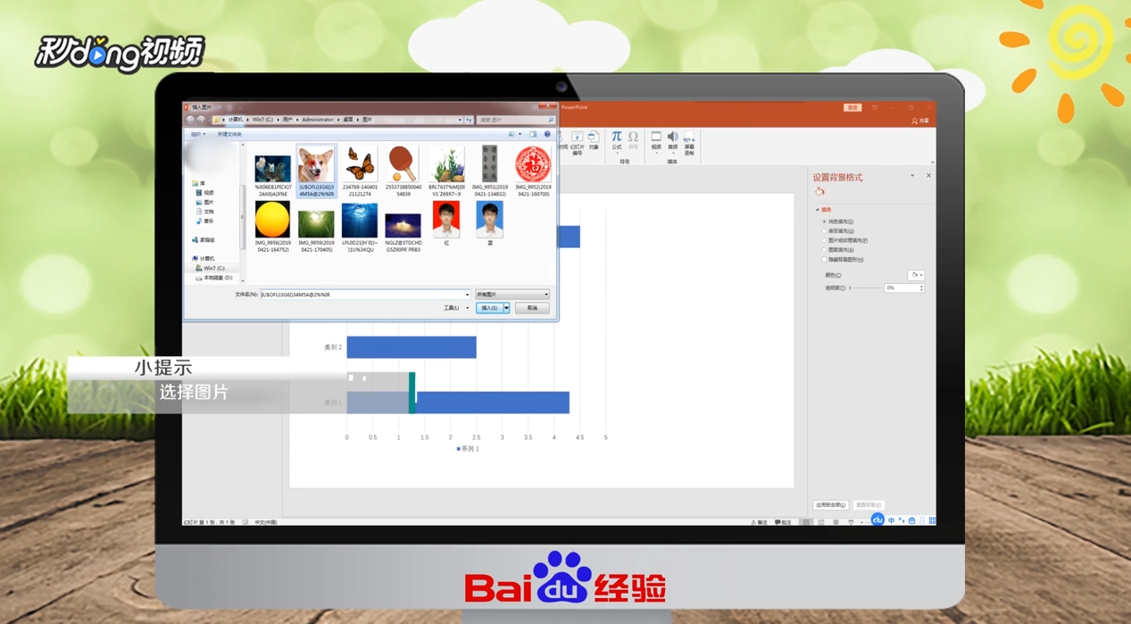Open the 所有图片 file type dropdown

(511, 295)
